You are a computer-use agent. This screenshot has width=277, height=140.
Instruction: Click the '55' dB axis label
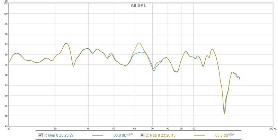coord(6,106)
